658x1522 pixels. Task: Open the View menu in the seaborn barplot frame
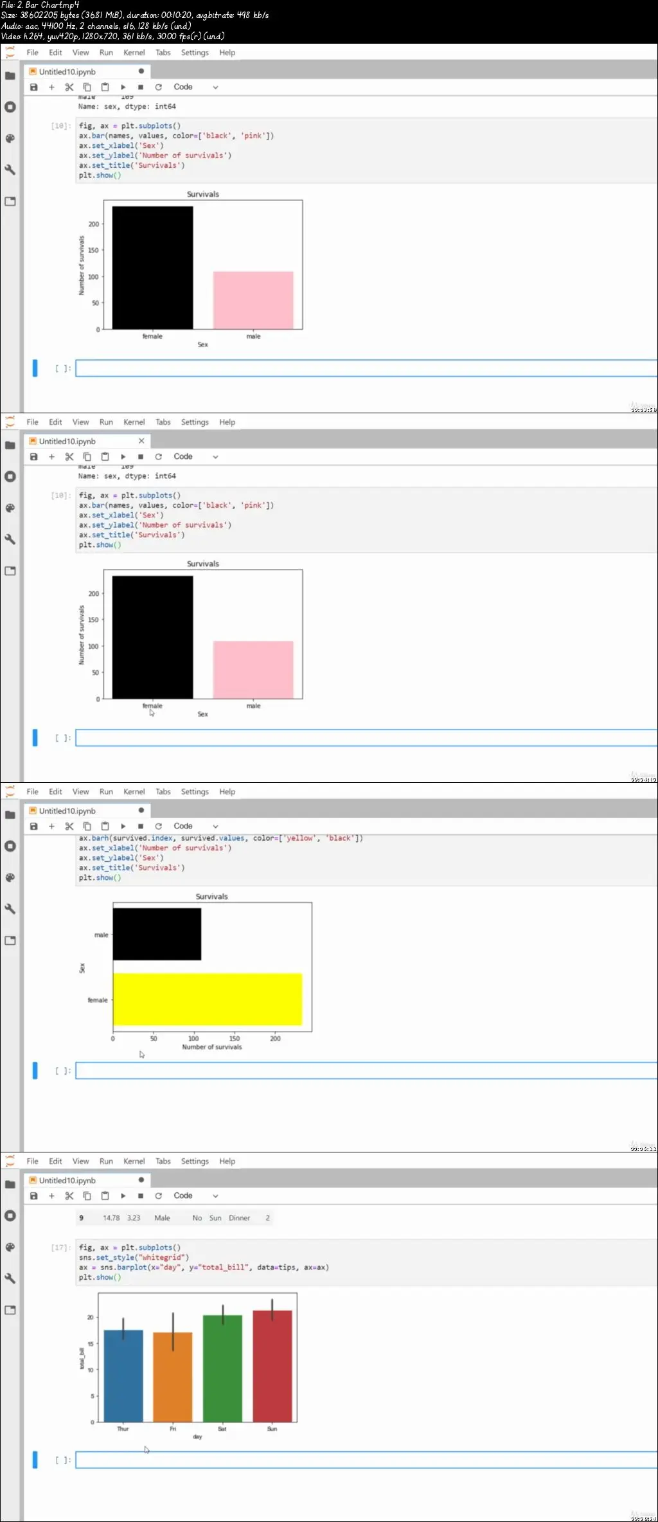(81, 1161)
